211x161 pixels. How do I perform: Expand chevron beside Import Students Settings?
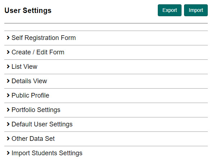point(8,153)
